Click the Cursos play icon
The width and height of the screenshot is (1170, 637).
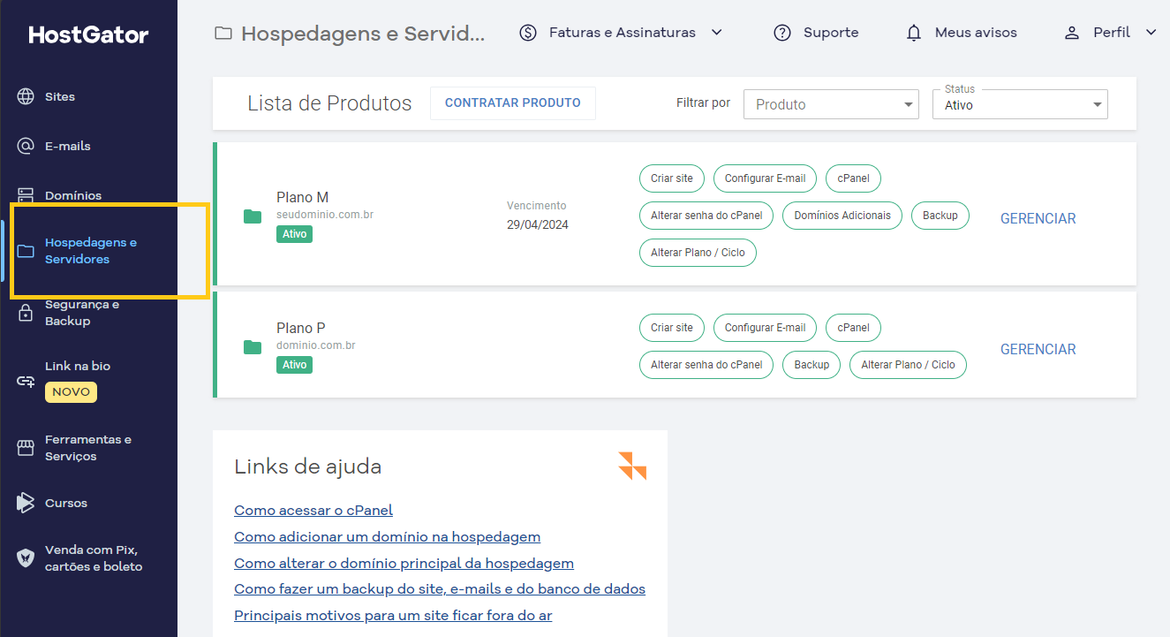click(26, 503)
